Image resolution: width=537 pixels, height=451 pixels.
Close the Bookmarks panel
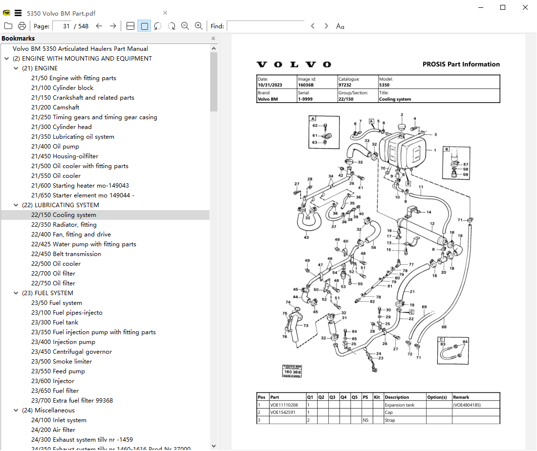click(x=213, y=38)
